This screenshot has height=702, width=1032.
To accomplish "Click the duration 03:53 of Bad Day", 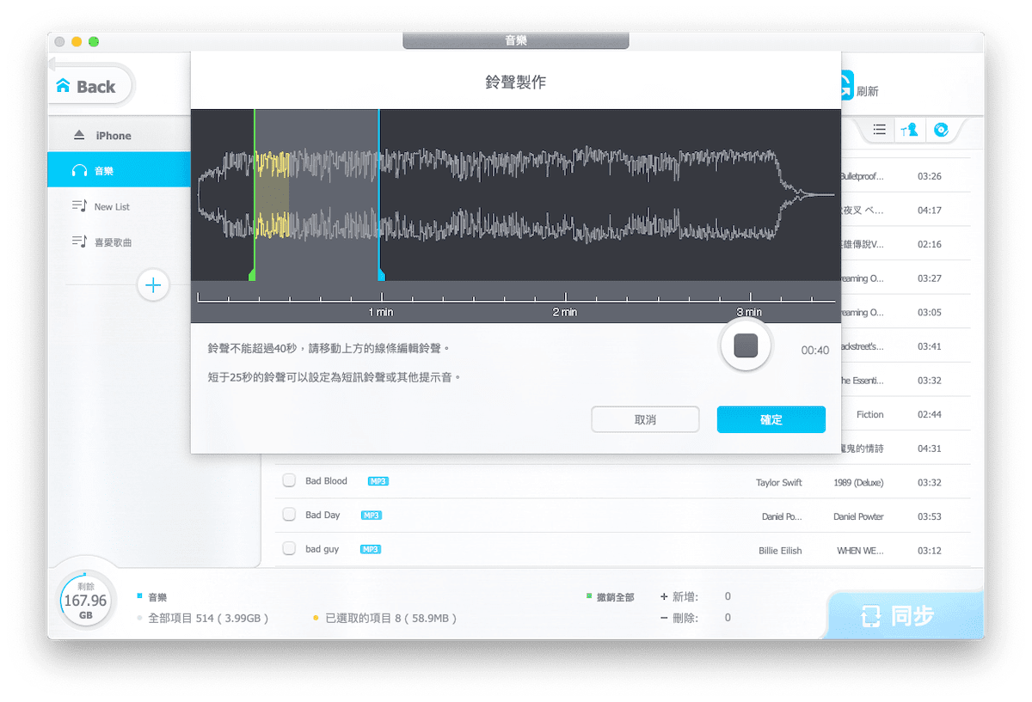I will click(x=930, y=517).
